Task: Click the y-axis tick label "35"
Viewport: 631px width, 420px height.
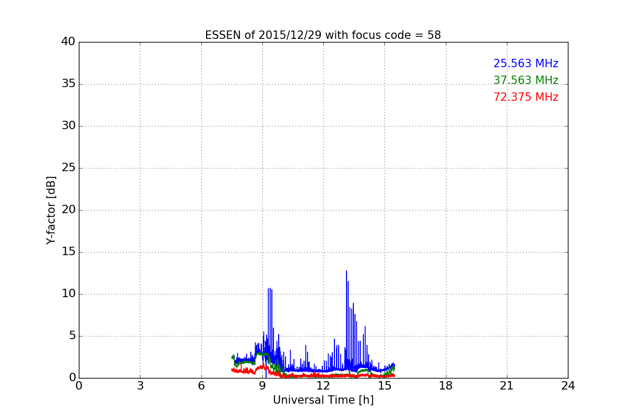Action: [x=68, y=84]
